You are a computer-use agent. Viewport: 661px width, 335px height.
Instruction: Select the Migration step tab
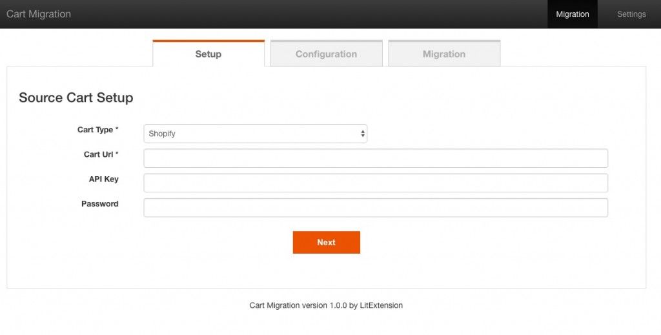444,54
